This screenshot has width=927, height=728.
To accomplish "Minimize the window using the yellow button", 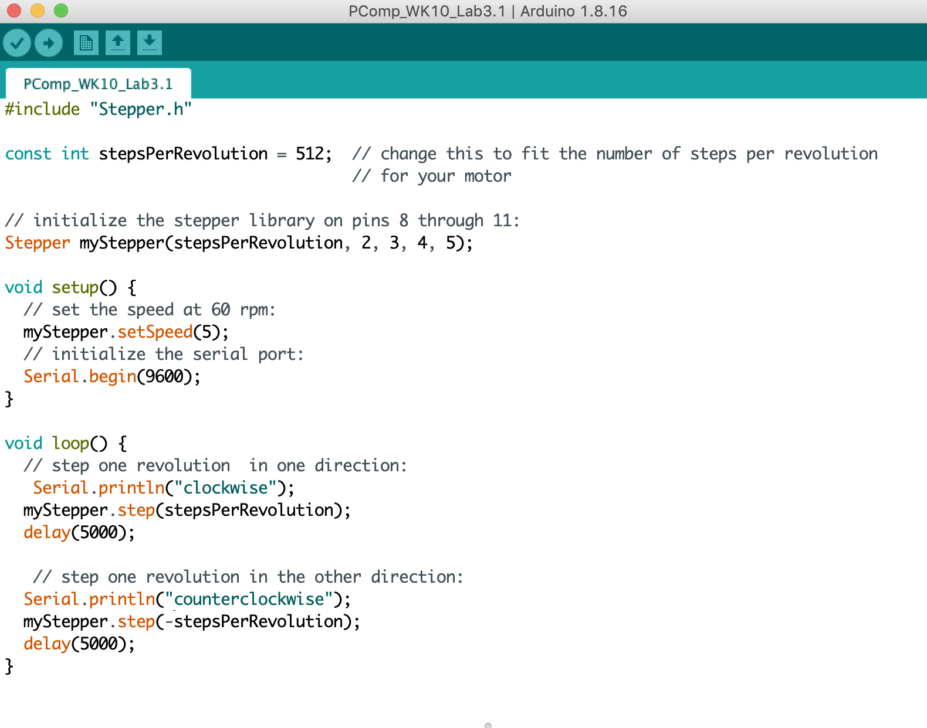I will [x=38, y=11].
